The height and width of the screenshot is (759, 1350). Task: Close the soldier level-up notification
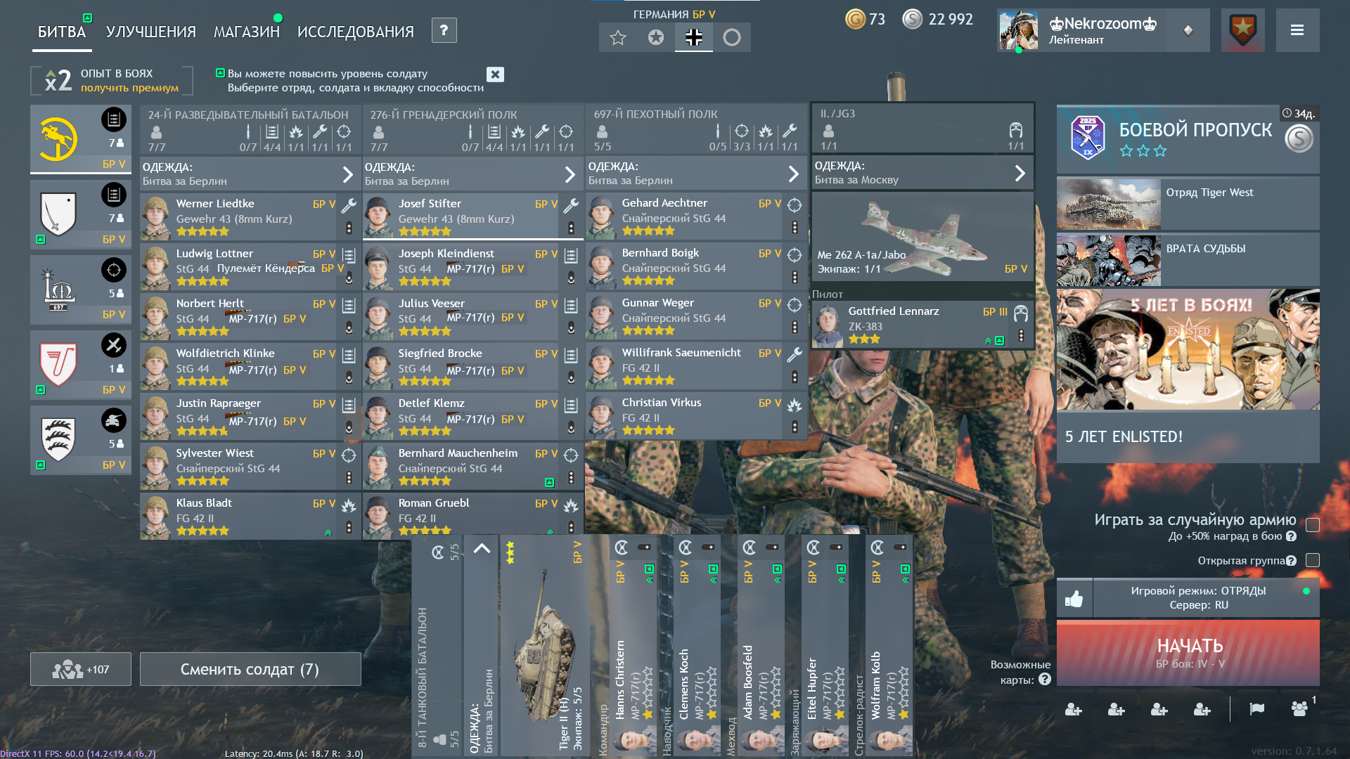pyautogui.click(x=495, y=74)
